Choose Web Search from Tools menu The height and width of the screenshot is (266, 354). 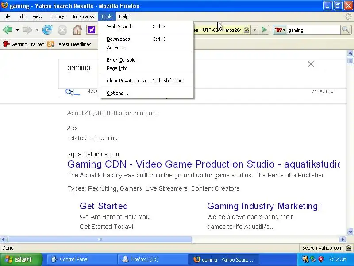[x=146, y=27]
